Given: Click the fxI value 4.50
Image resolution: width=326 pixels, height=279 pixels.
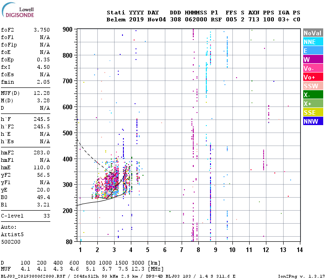Looking at the screenshot, I should click(x=43, y=67).
